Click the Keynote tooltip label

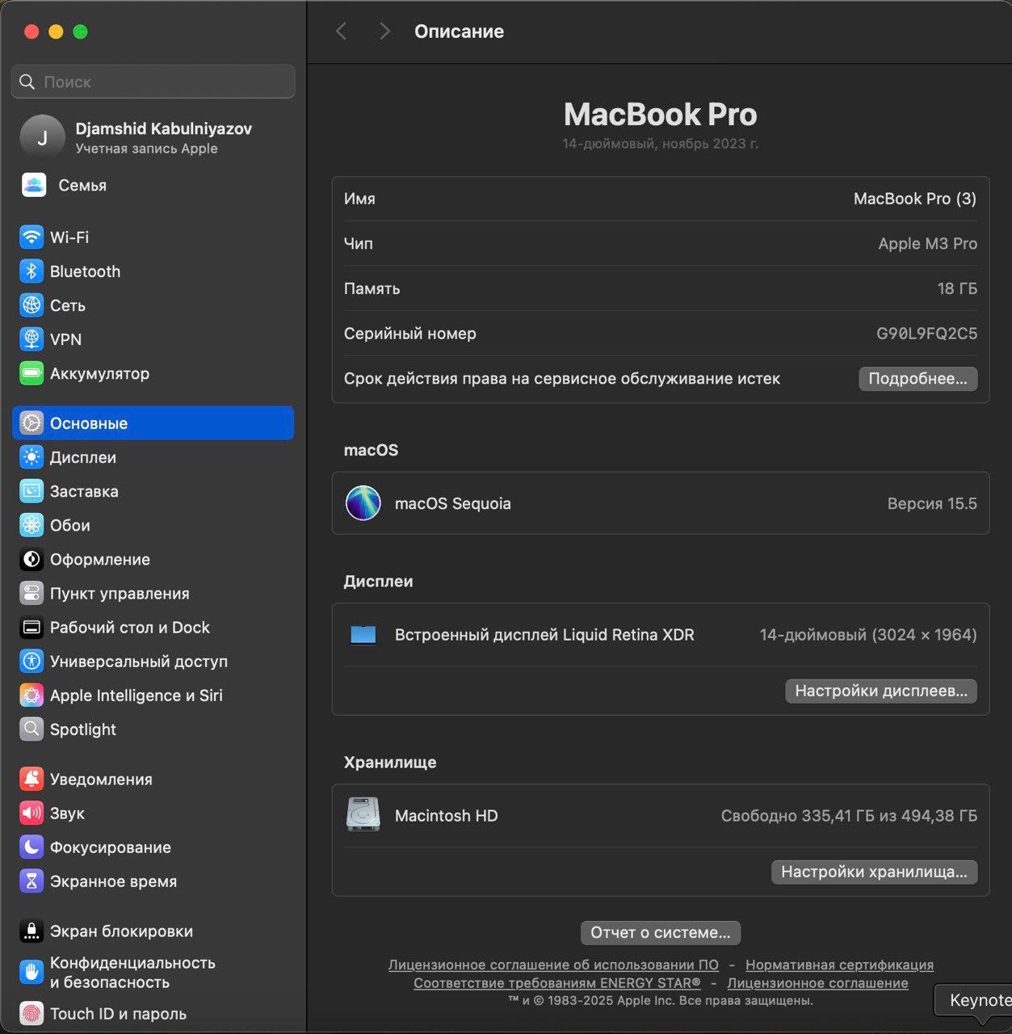pos(981,1000)
